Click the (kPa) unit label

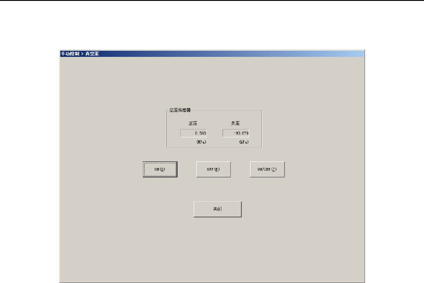[x=244, y=142]
